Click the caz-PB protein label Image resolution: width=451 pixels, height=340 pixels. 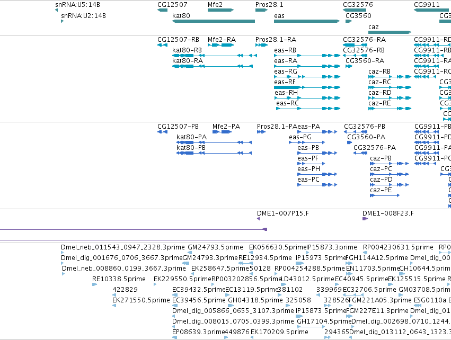click(x=381, y=158)
